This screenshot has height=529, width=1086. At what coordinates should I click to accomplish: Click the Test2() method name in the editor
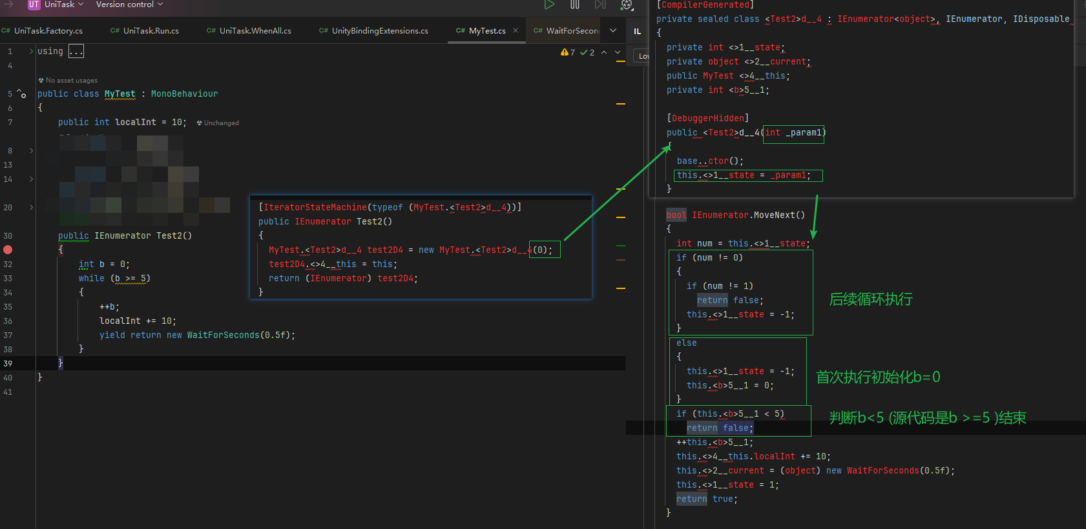pos(174,235)
